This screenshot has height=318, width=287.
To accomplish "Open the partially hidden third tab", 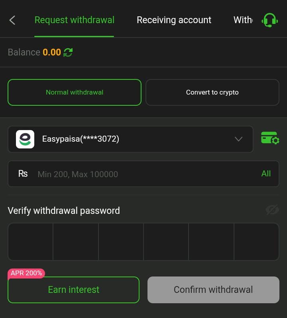I will 242,20.
